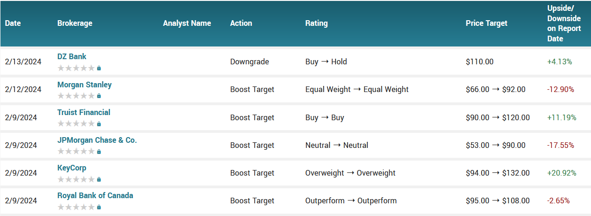Sort by the Date column header

coord(13,23)
